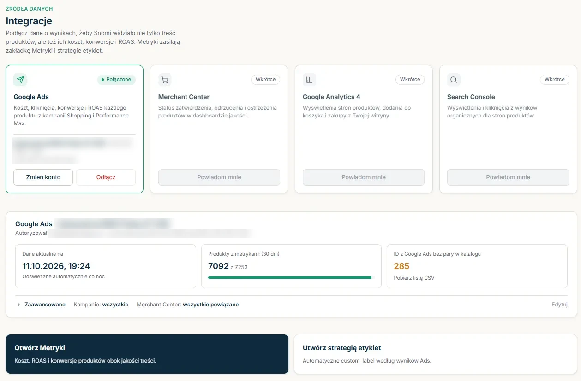Image resolution: width=581 pixels, height=381 pixels.
Task: Click the Wkrótce badge on Merchant Center
Action: (265, 80)
